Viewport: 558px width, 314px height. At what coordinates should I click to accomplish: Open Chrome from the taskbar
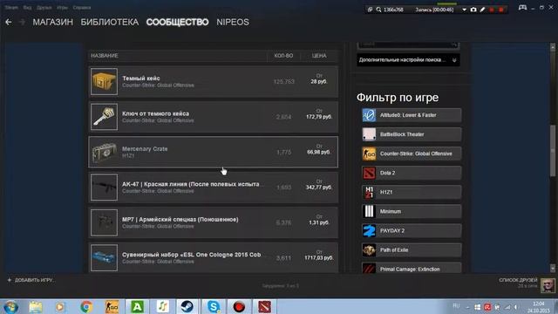[86, 306]
